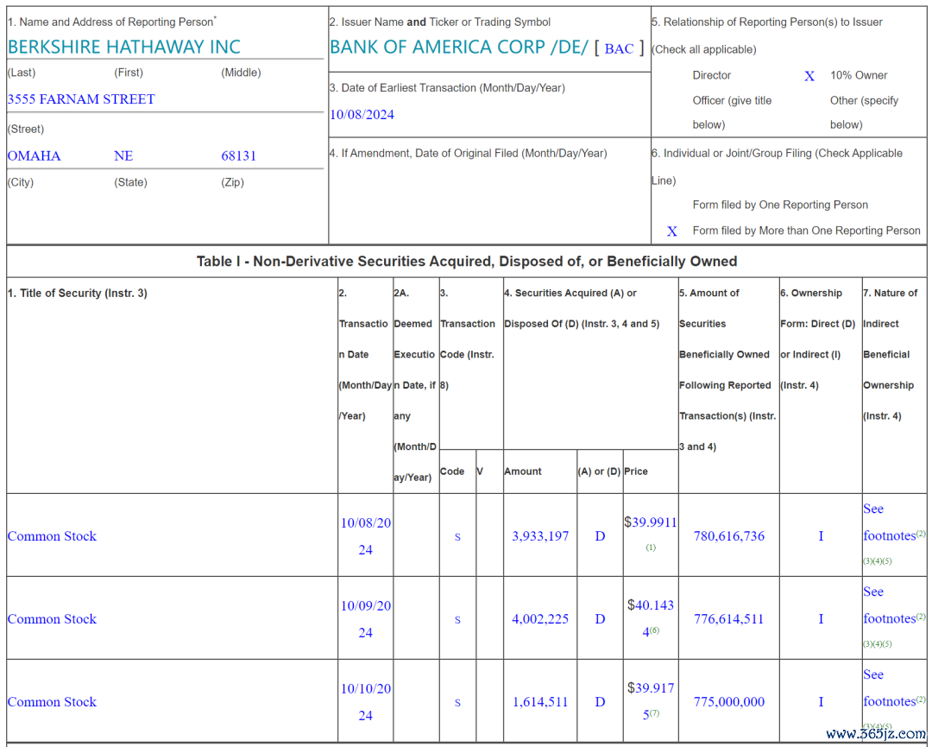Select the price $39.9175

[x=651, y=701]
